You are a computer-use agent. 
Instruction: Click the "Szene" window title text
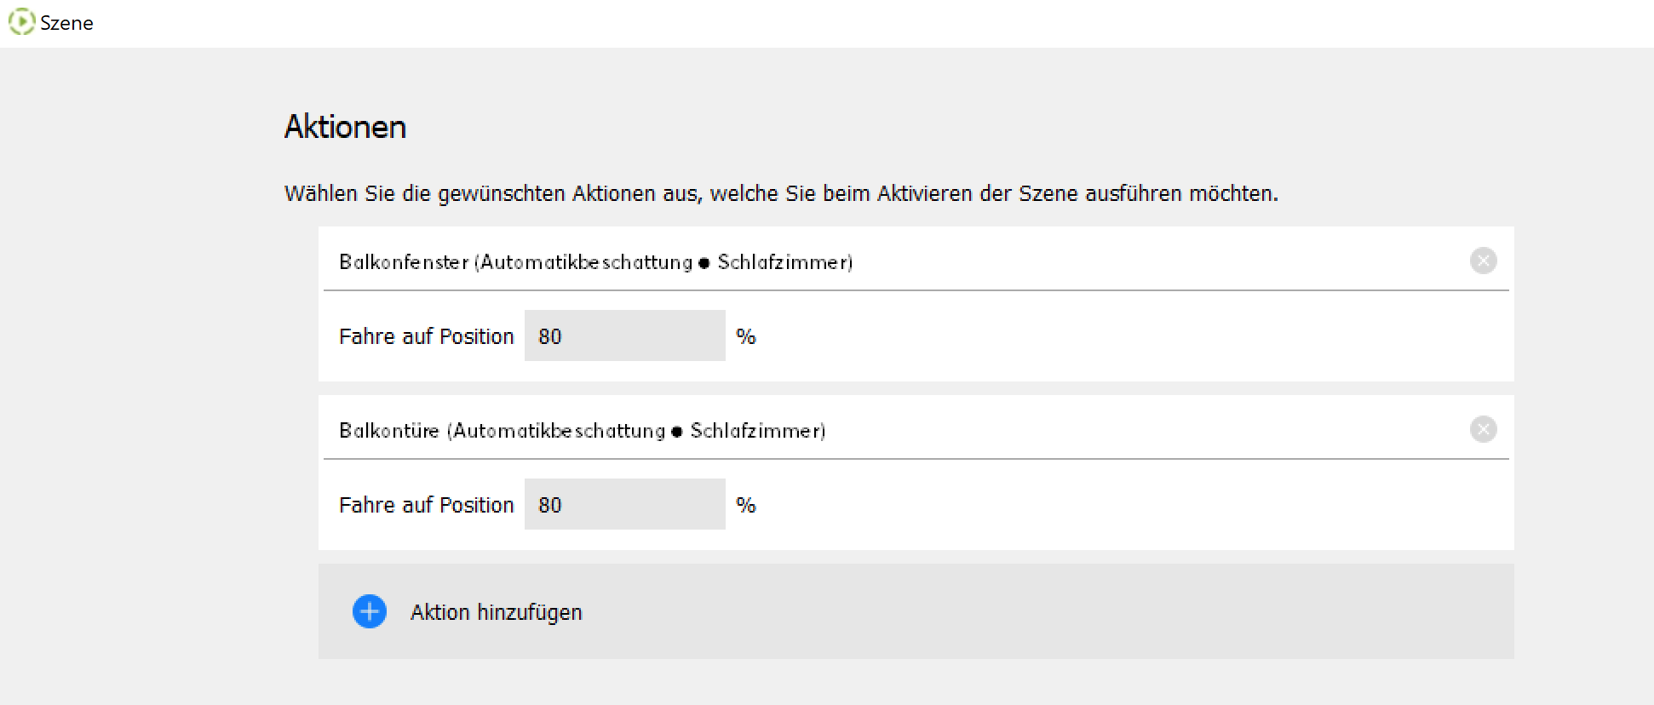[x=66, y=23]
